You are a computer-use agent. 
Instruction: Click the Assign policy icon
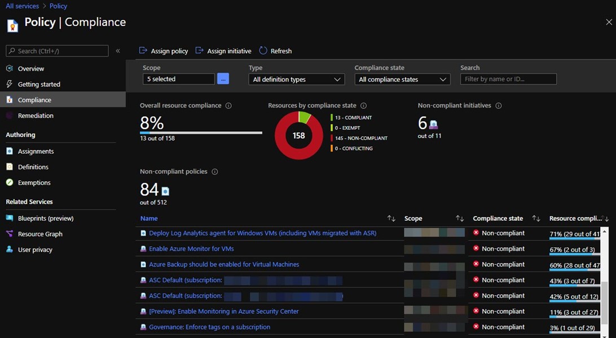(x=143, y=51)
